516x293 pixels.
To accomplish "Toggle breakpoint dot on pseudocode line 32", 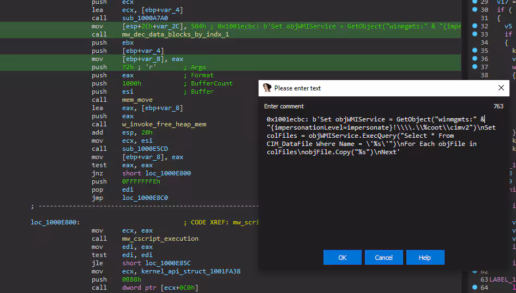I will (475, 26).
